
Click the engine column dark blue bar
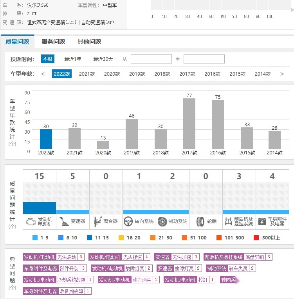pos(40,208)
